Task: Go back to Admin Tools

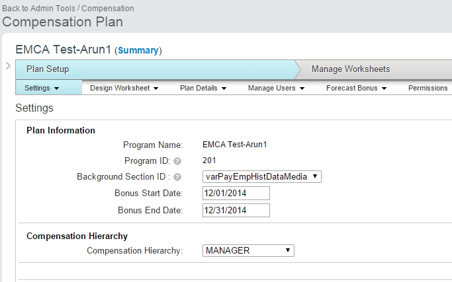Action: (x=39, y=9)
